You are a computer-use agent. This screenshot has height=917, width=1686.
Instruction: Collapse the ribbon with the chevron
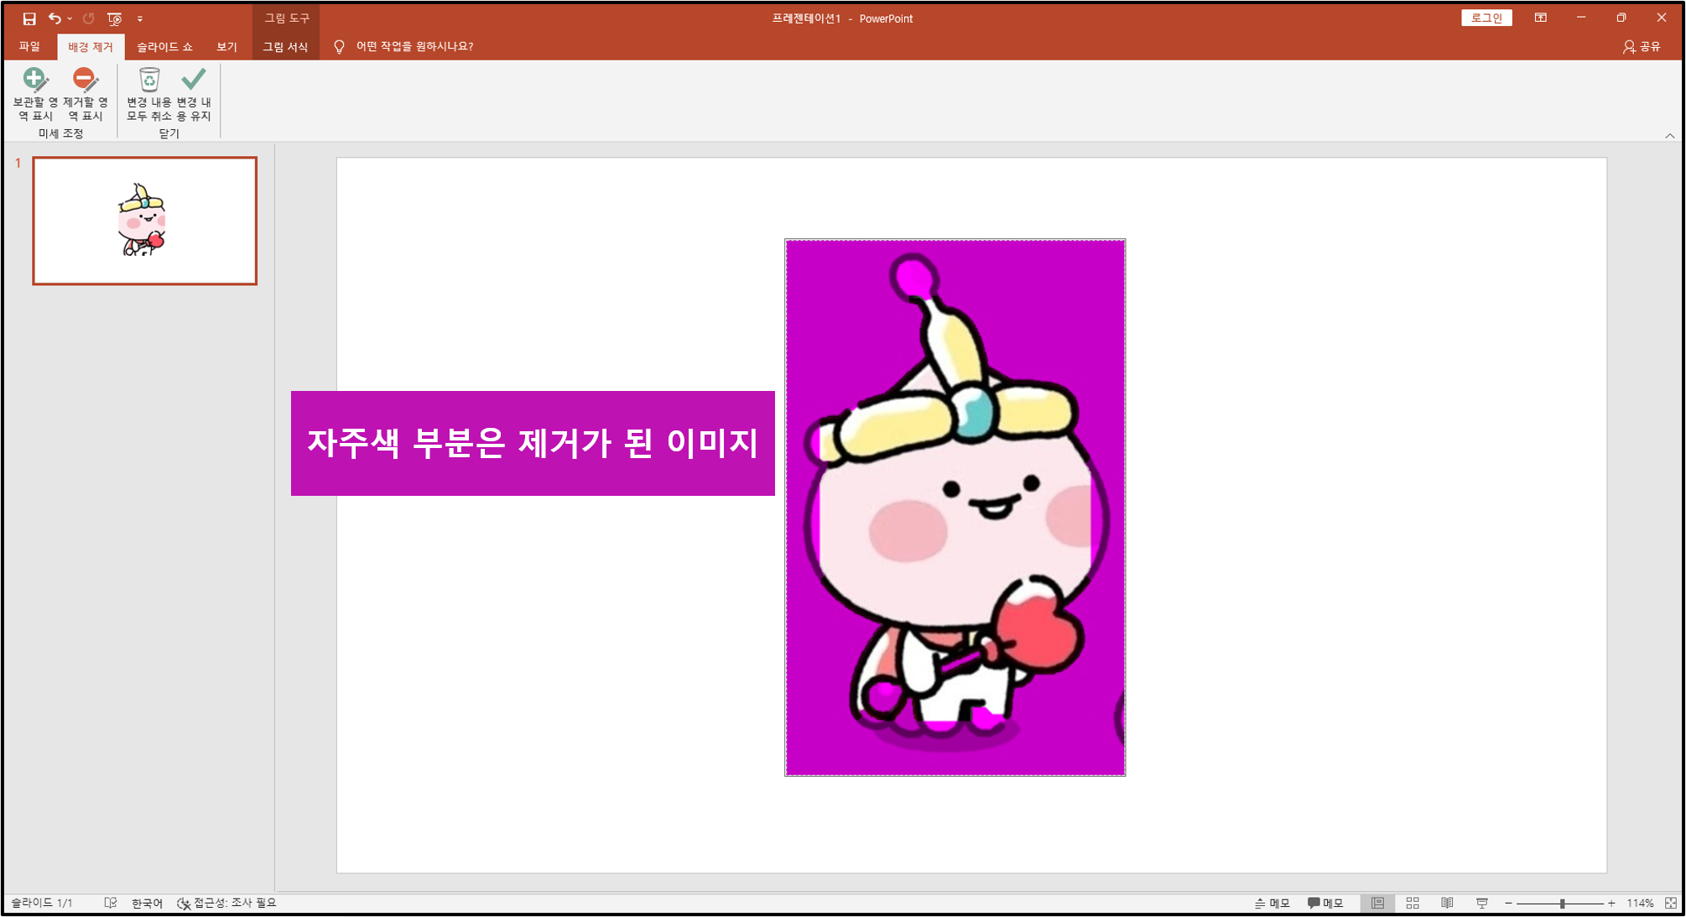[1669, 135]
